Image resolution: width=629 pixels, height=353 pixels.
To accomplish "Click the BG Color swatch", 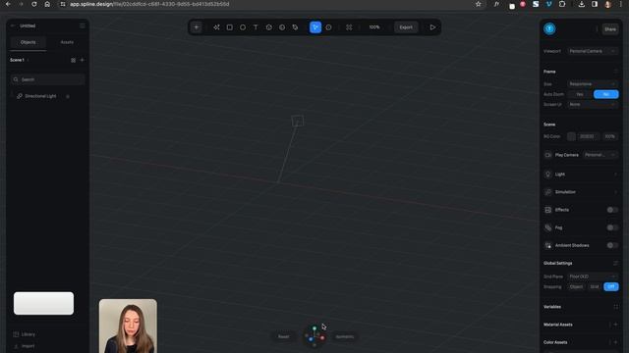I will pyautogui.click(x=571, y=136).
